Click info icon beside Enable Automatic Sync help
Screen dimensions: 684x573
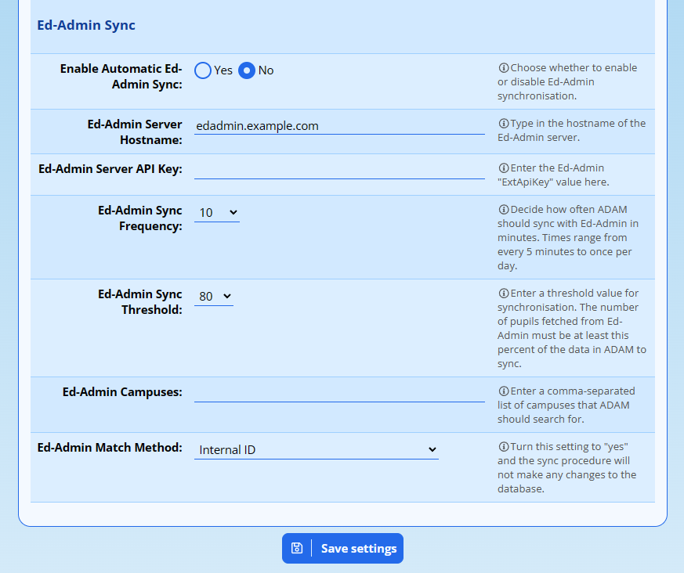pyautogui.click(x=503, y=68)
